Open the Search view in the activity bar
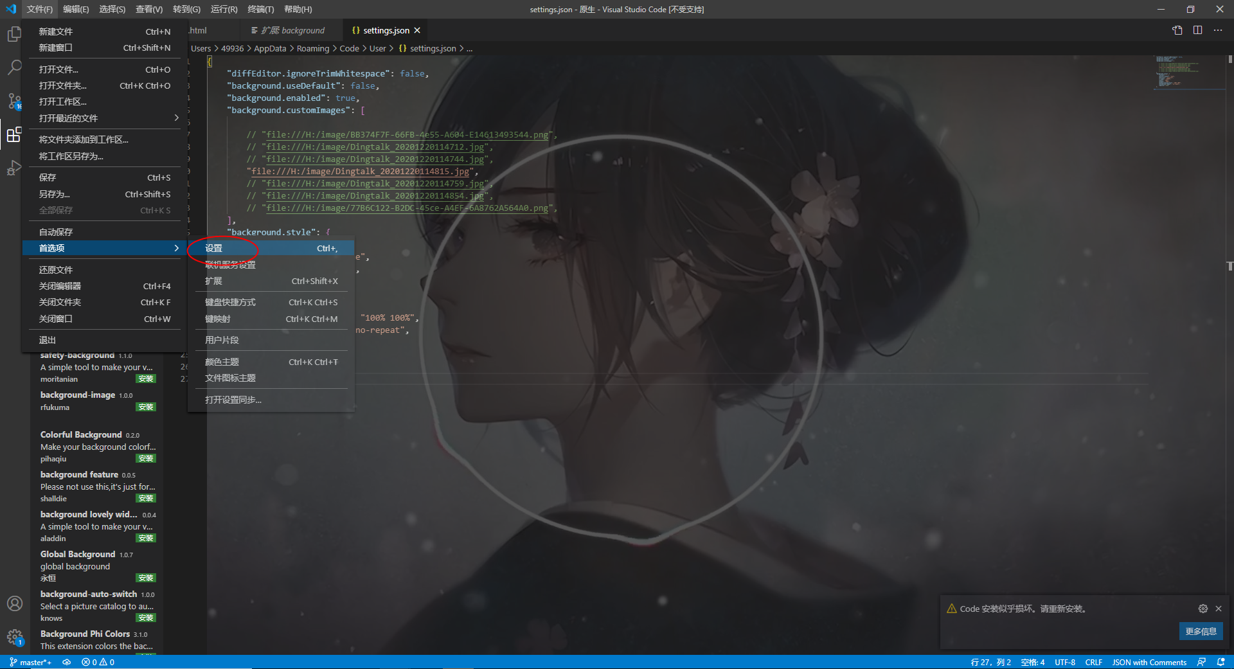Image resolution: width=1234 pixels, height=669 pixels. pyautogui.click(x=14, y=67)
